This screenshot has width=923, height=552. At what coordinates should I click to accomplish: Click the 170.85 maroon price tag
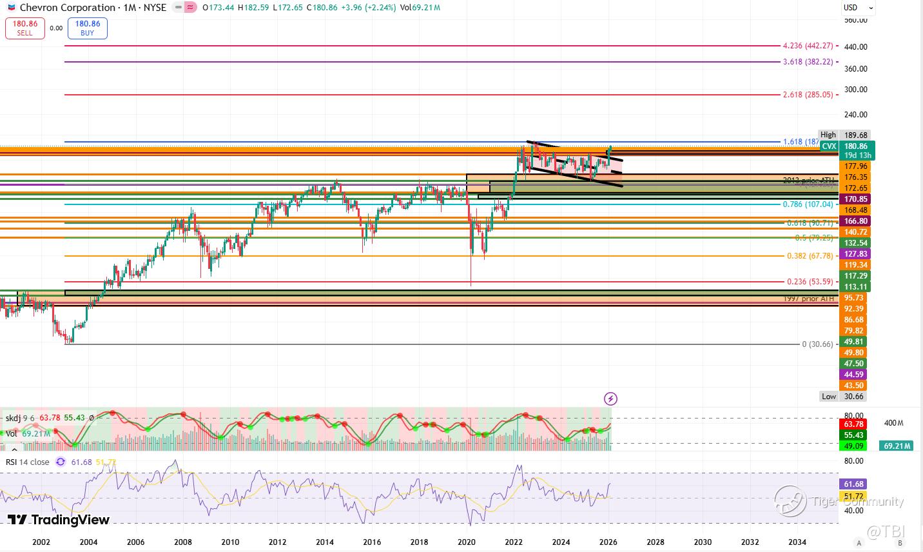pyautogui.click(x=855, y=199)
